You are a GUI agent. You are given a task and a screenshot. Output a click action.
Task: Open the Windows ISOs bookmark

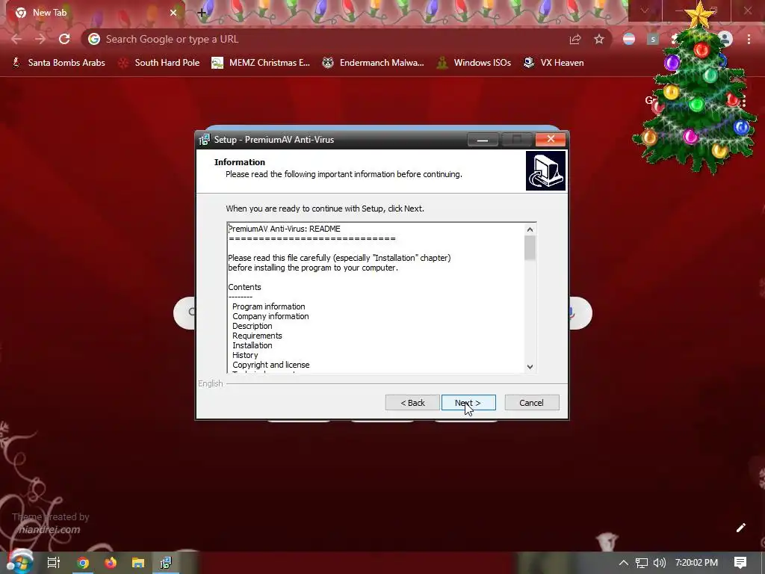[474, 63]
